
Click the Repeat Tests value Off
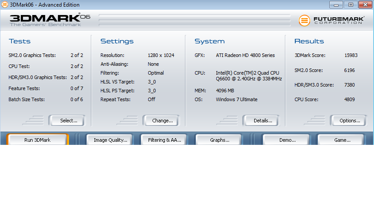[152, 99]
